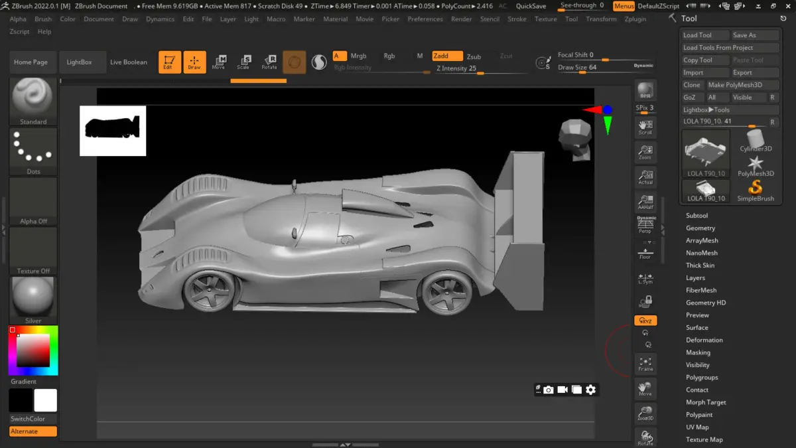Open the Zplugin menu
Viewport: 796px width, 448px height.
point(635,19)
